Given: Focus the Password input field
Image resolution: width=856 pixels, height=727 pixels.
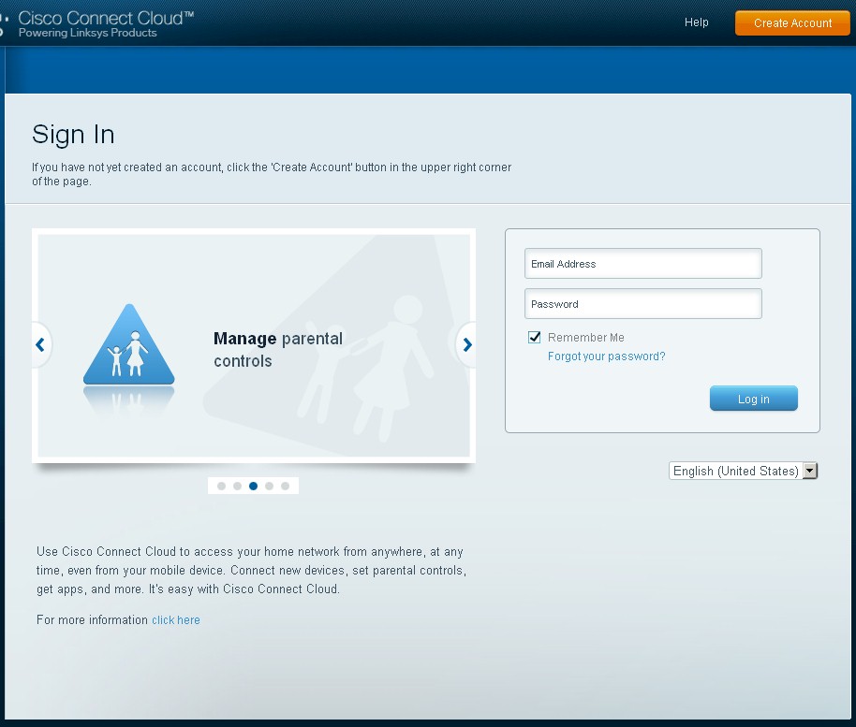Looking at the screenshot, I should [643, 304].
